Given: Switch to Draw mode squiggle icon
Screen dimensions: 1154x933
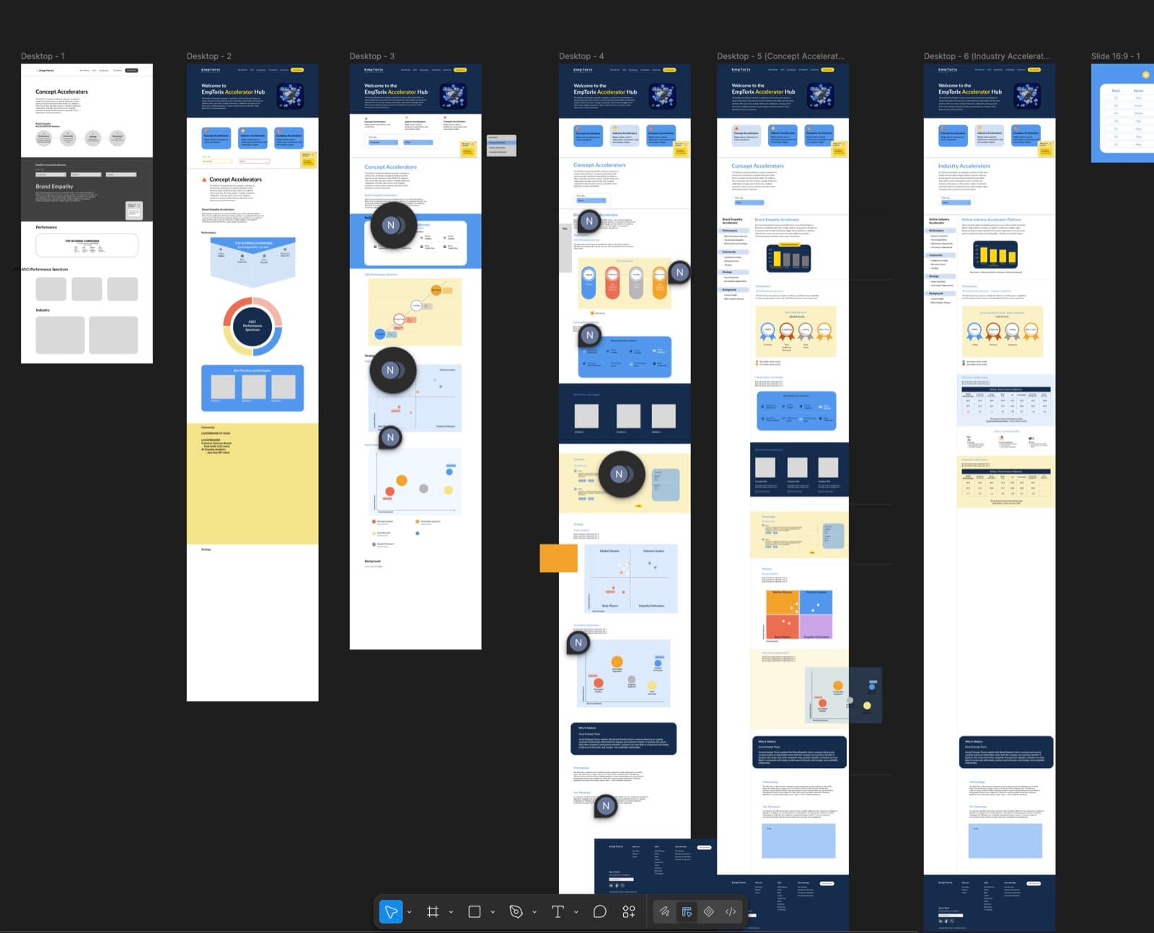Looking at the screenshot, I should 664,911.
